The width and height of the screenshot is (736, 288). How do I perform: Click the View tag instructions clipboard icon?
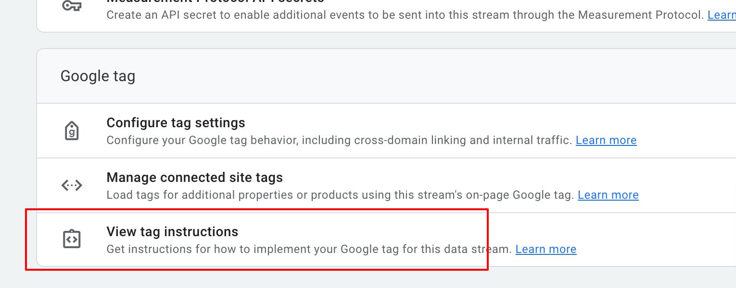click(x=72, y=239)
